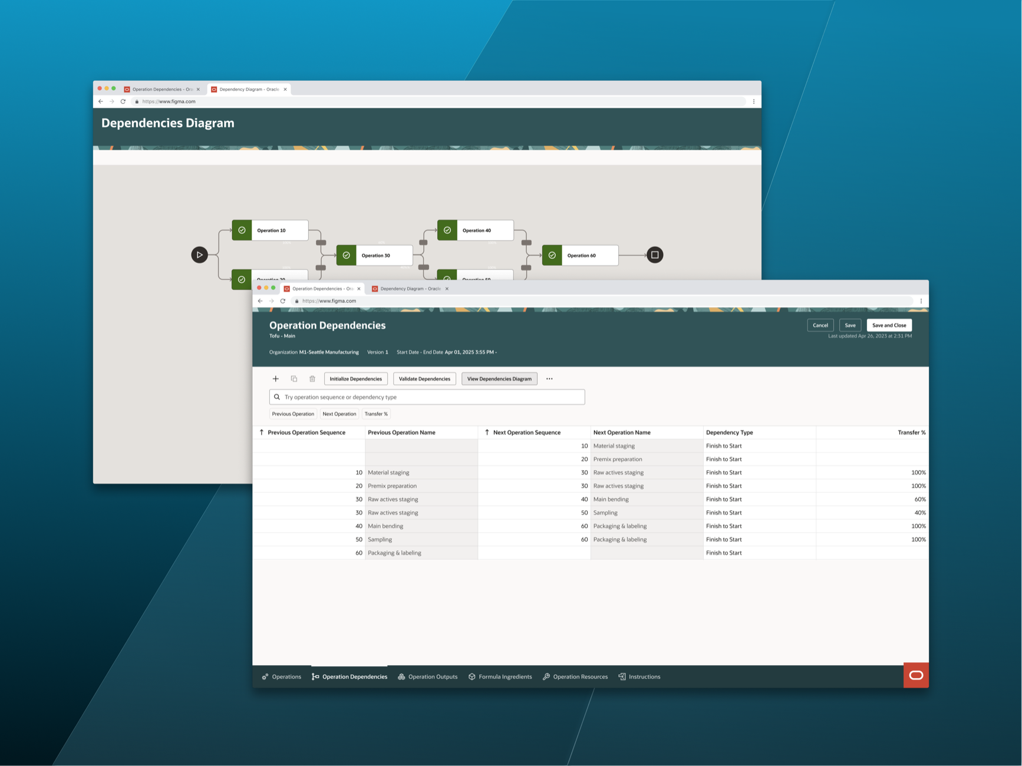Click the Operation 30 diagram node label
1022x766 pixels.
pos(376,256)
